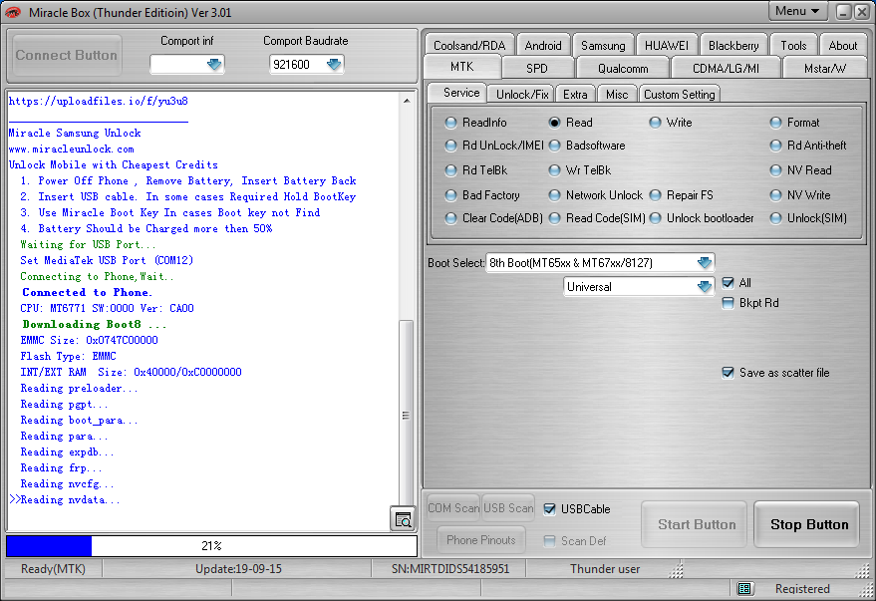Toggle the USBCable checkbox
The height and width of the screenshot is (601, 876).
coord(550,509)
